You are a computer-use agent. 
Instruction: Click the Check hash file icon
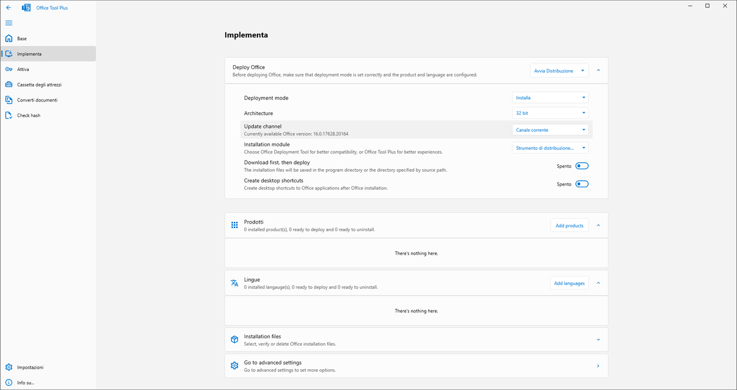(x=9, y=115)
